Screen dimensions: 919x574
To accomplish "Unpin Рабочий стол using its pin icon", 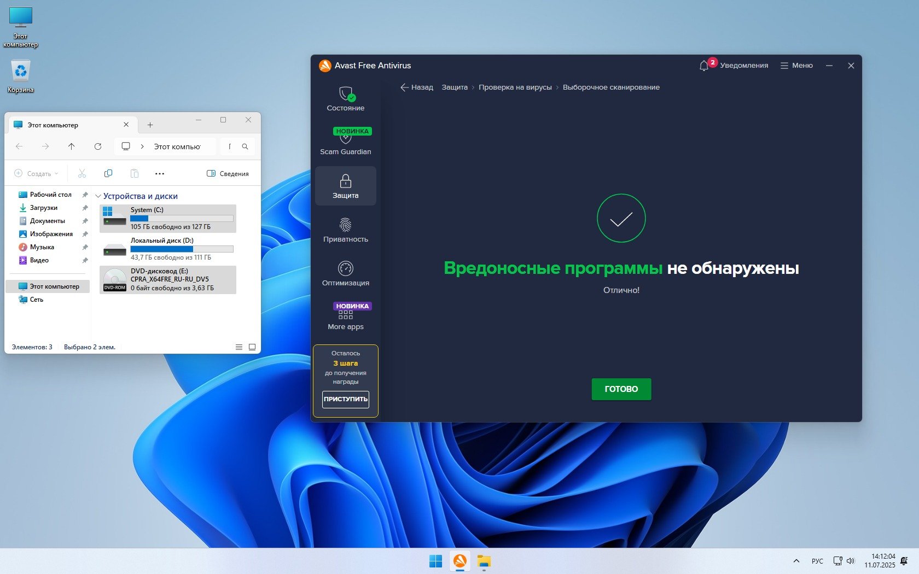I will (85, 195).
